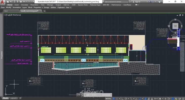Open the Clipboard panel
185x100 pixels.
click(x=61, y=7)
